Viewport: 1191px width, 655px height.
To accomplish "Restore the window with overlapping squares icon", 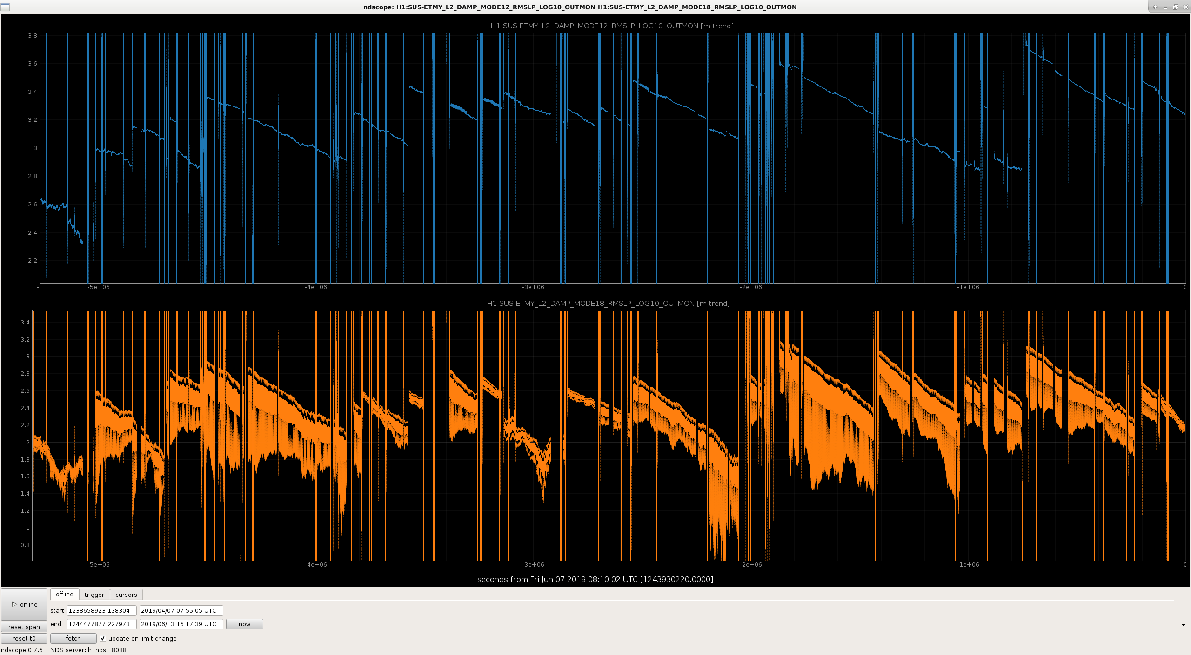I will coord(1175,7).
